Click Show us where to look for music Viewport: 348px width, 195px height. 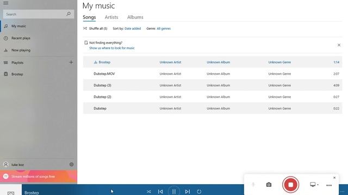pos(112,48)
